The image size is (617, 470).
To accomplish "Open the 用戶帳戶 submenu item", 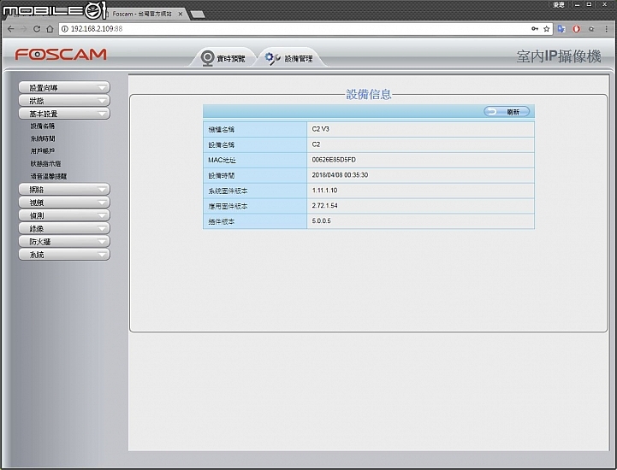I will 43,151.
